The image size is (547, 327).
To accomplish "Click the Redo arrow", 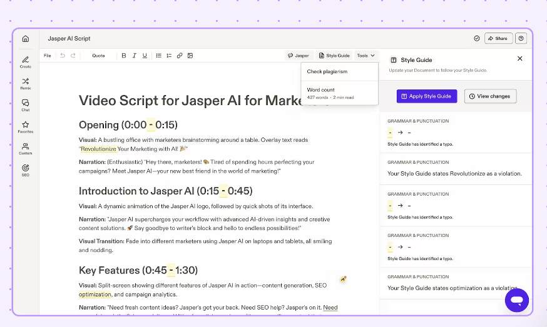I will 73,56.
